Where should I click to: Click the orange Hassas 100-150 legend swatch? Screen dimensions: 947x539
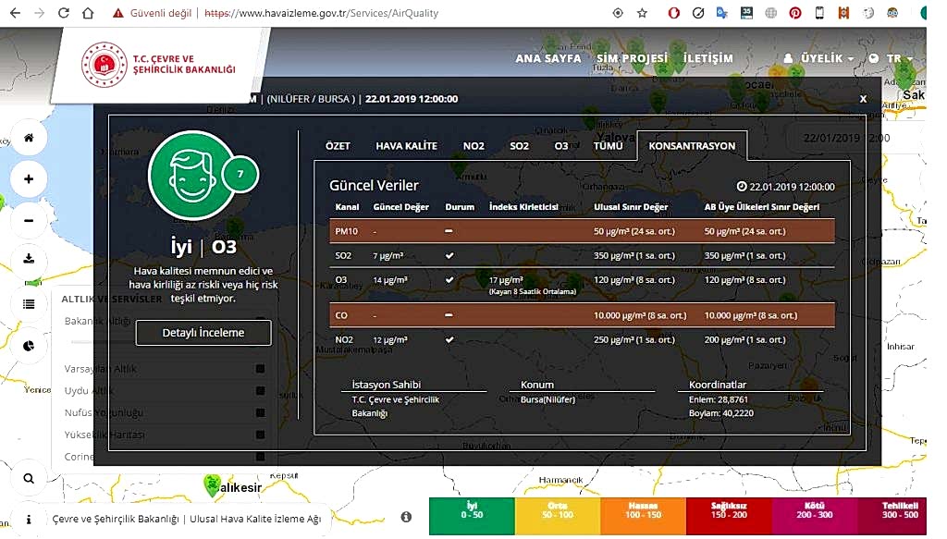click(x=644, y=517)
